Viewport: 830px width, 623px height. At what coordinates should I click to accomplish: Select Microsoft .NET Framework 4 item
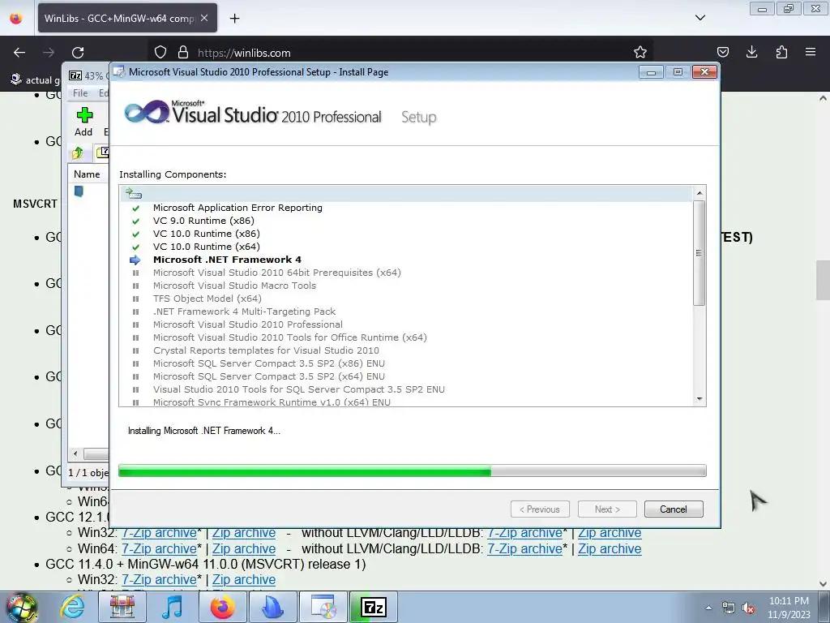(x=227, y=260)
